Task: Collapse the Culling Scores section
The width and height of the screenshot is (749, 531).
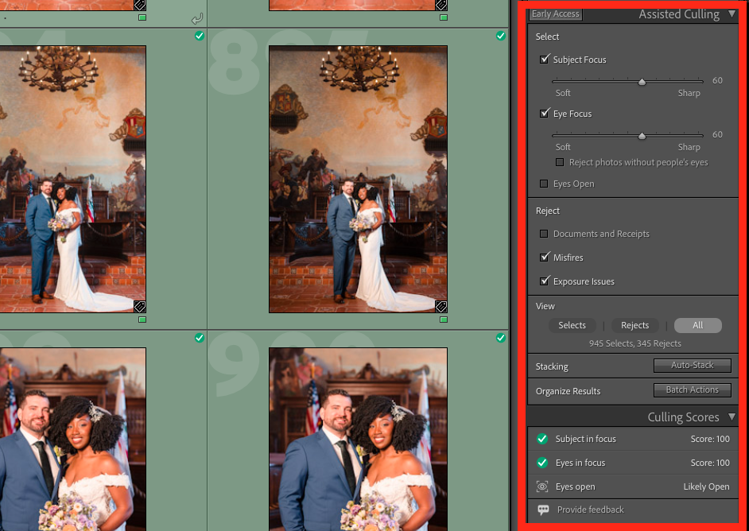Action: click(x=732, y=417)
